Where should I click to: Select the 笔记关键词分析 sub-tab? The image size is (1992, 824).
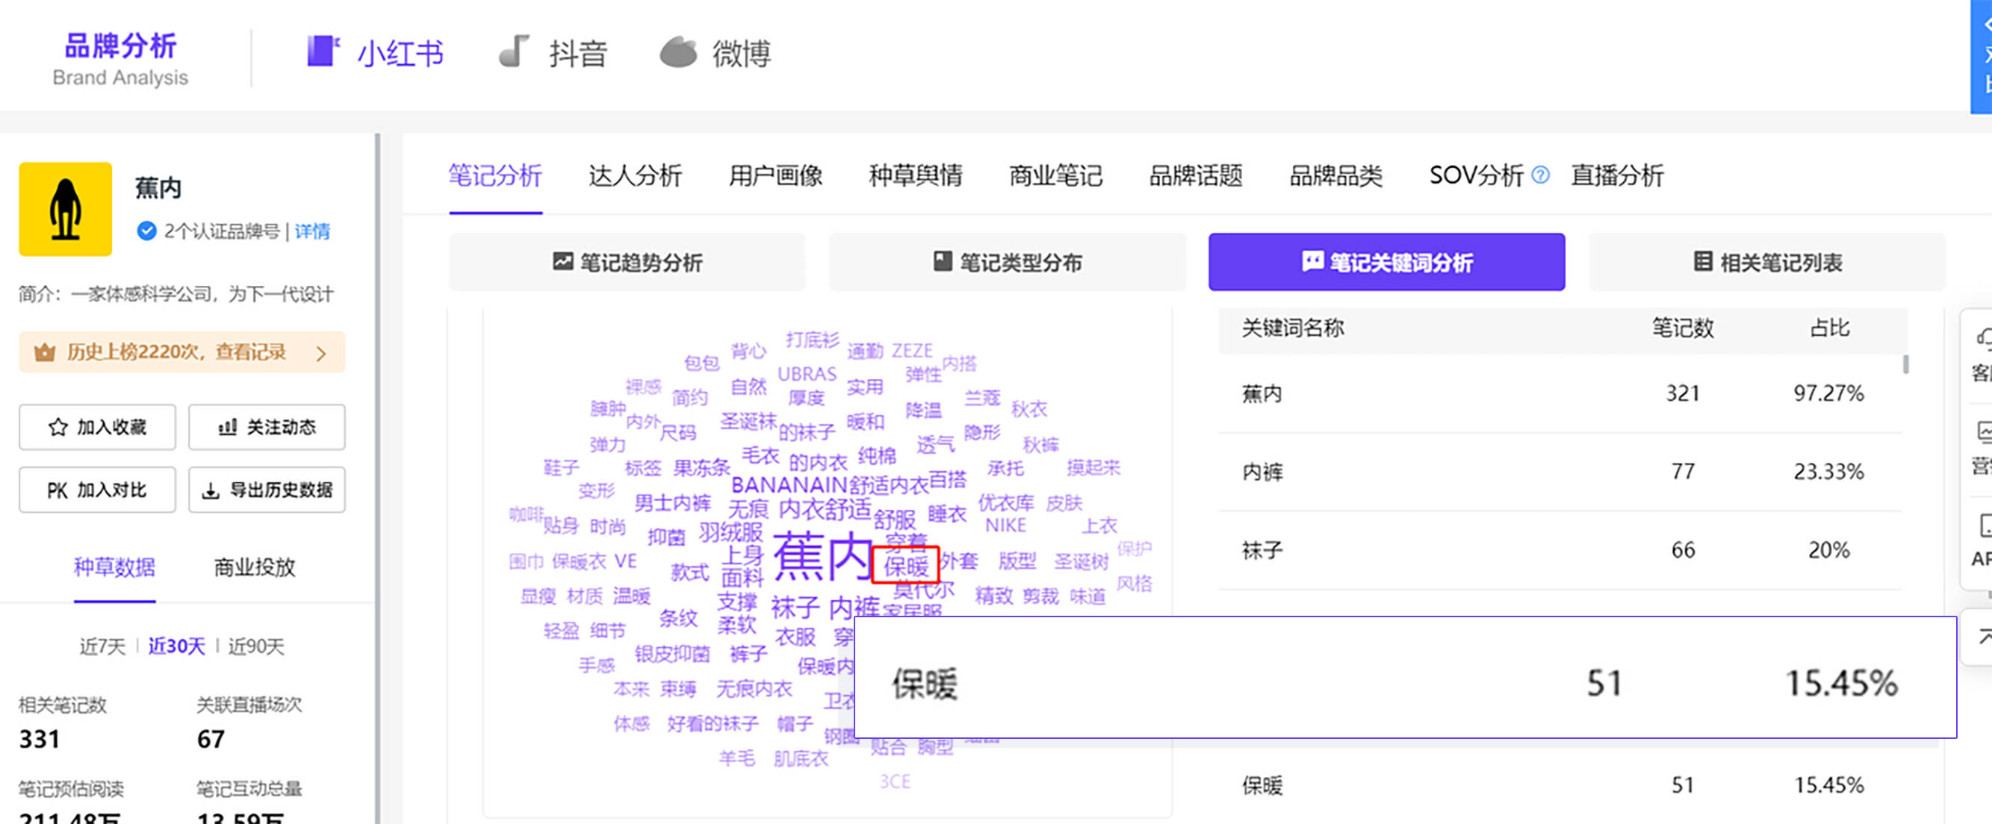1386,262
